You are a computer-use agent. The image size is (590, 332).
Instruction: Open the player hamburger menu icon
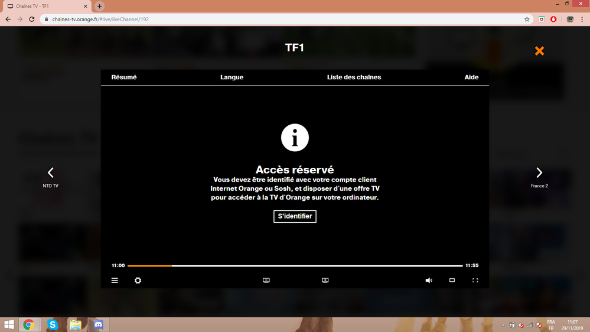click(115, 281)
